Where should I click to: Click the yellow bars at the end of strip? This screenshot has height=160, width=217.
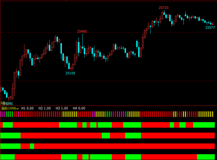206,114
